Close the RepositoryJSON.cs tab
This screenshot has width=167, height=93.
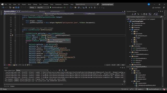(19, 11)
